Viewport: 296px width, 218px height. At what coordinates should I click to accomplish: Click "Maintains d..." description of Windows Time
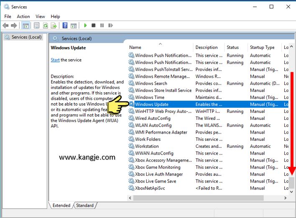point(209,97)
